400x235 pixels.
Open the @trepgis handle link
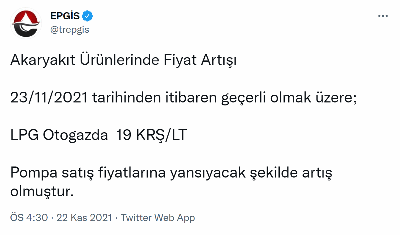click(70, 30)
